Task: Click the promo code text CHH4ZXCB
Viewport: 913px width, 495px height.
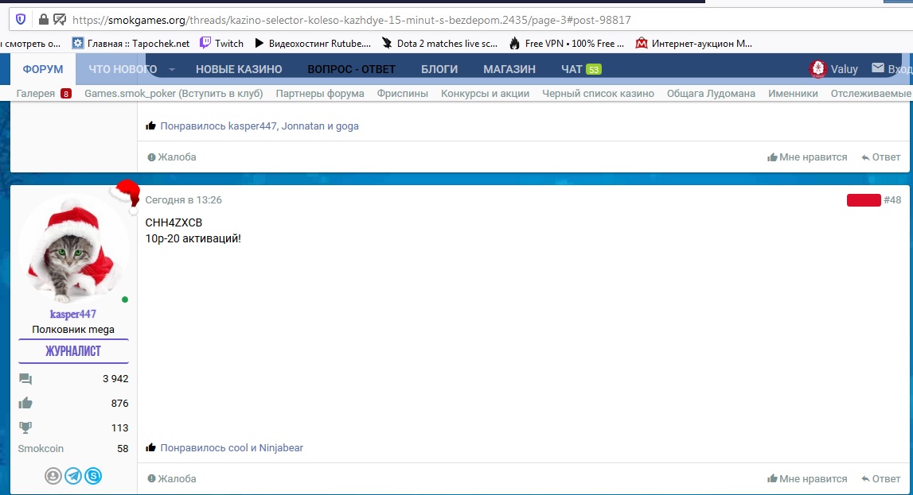Action: point(174,222)
